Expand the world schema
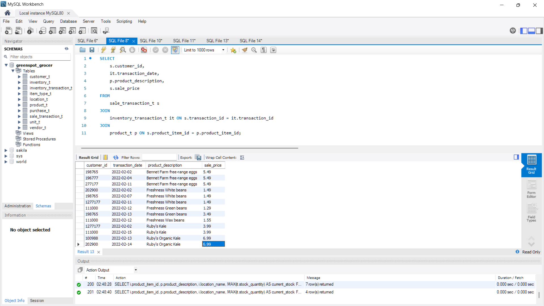 (6, 162)
